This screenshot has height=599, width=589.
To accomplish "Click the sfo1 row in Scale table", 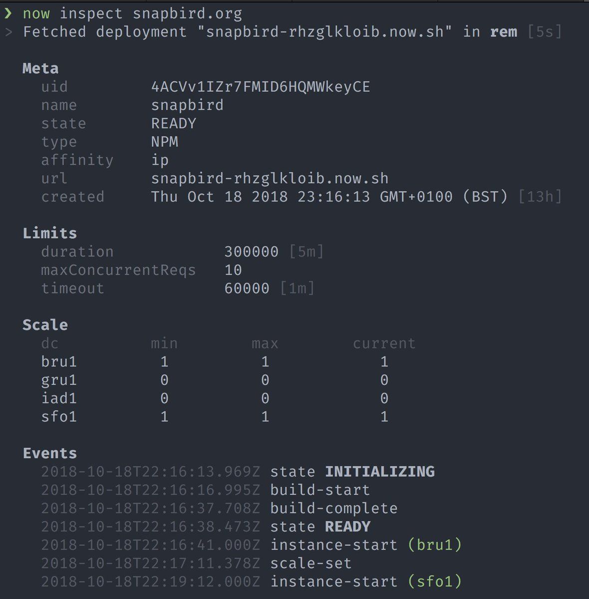I will coord(59,416).
